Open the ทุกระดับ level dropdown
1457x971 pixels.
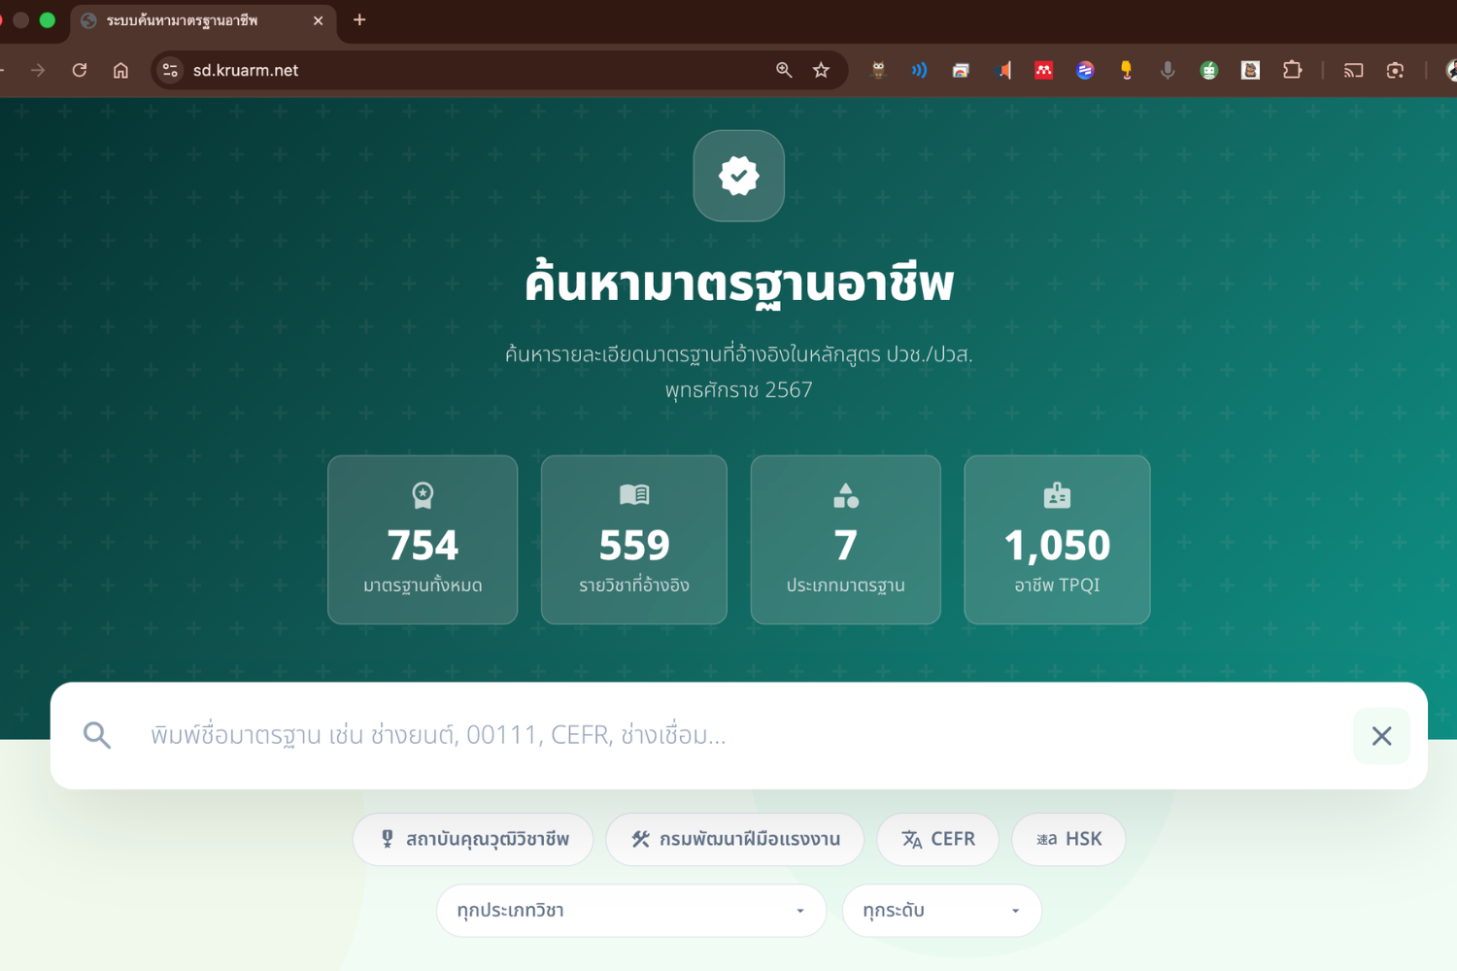tap(941, 911)
